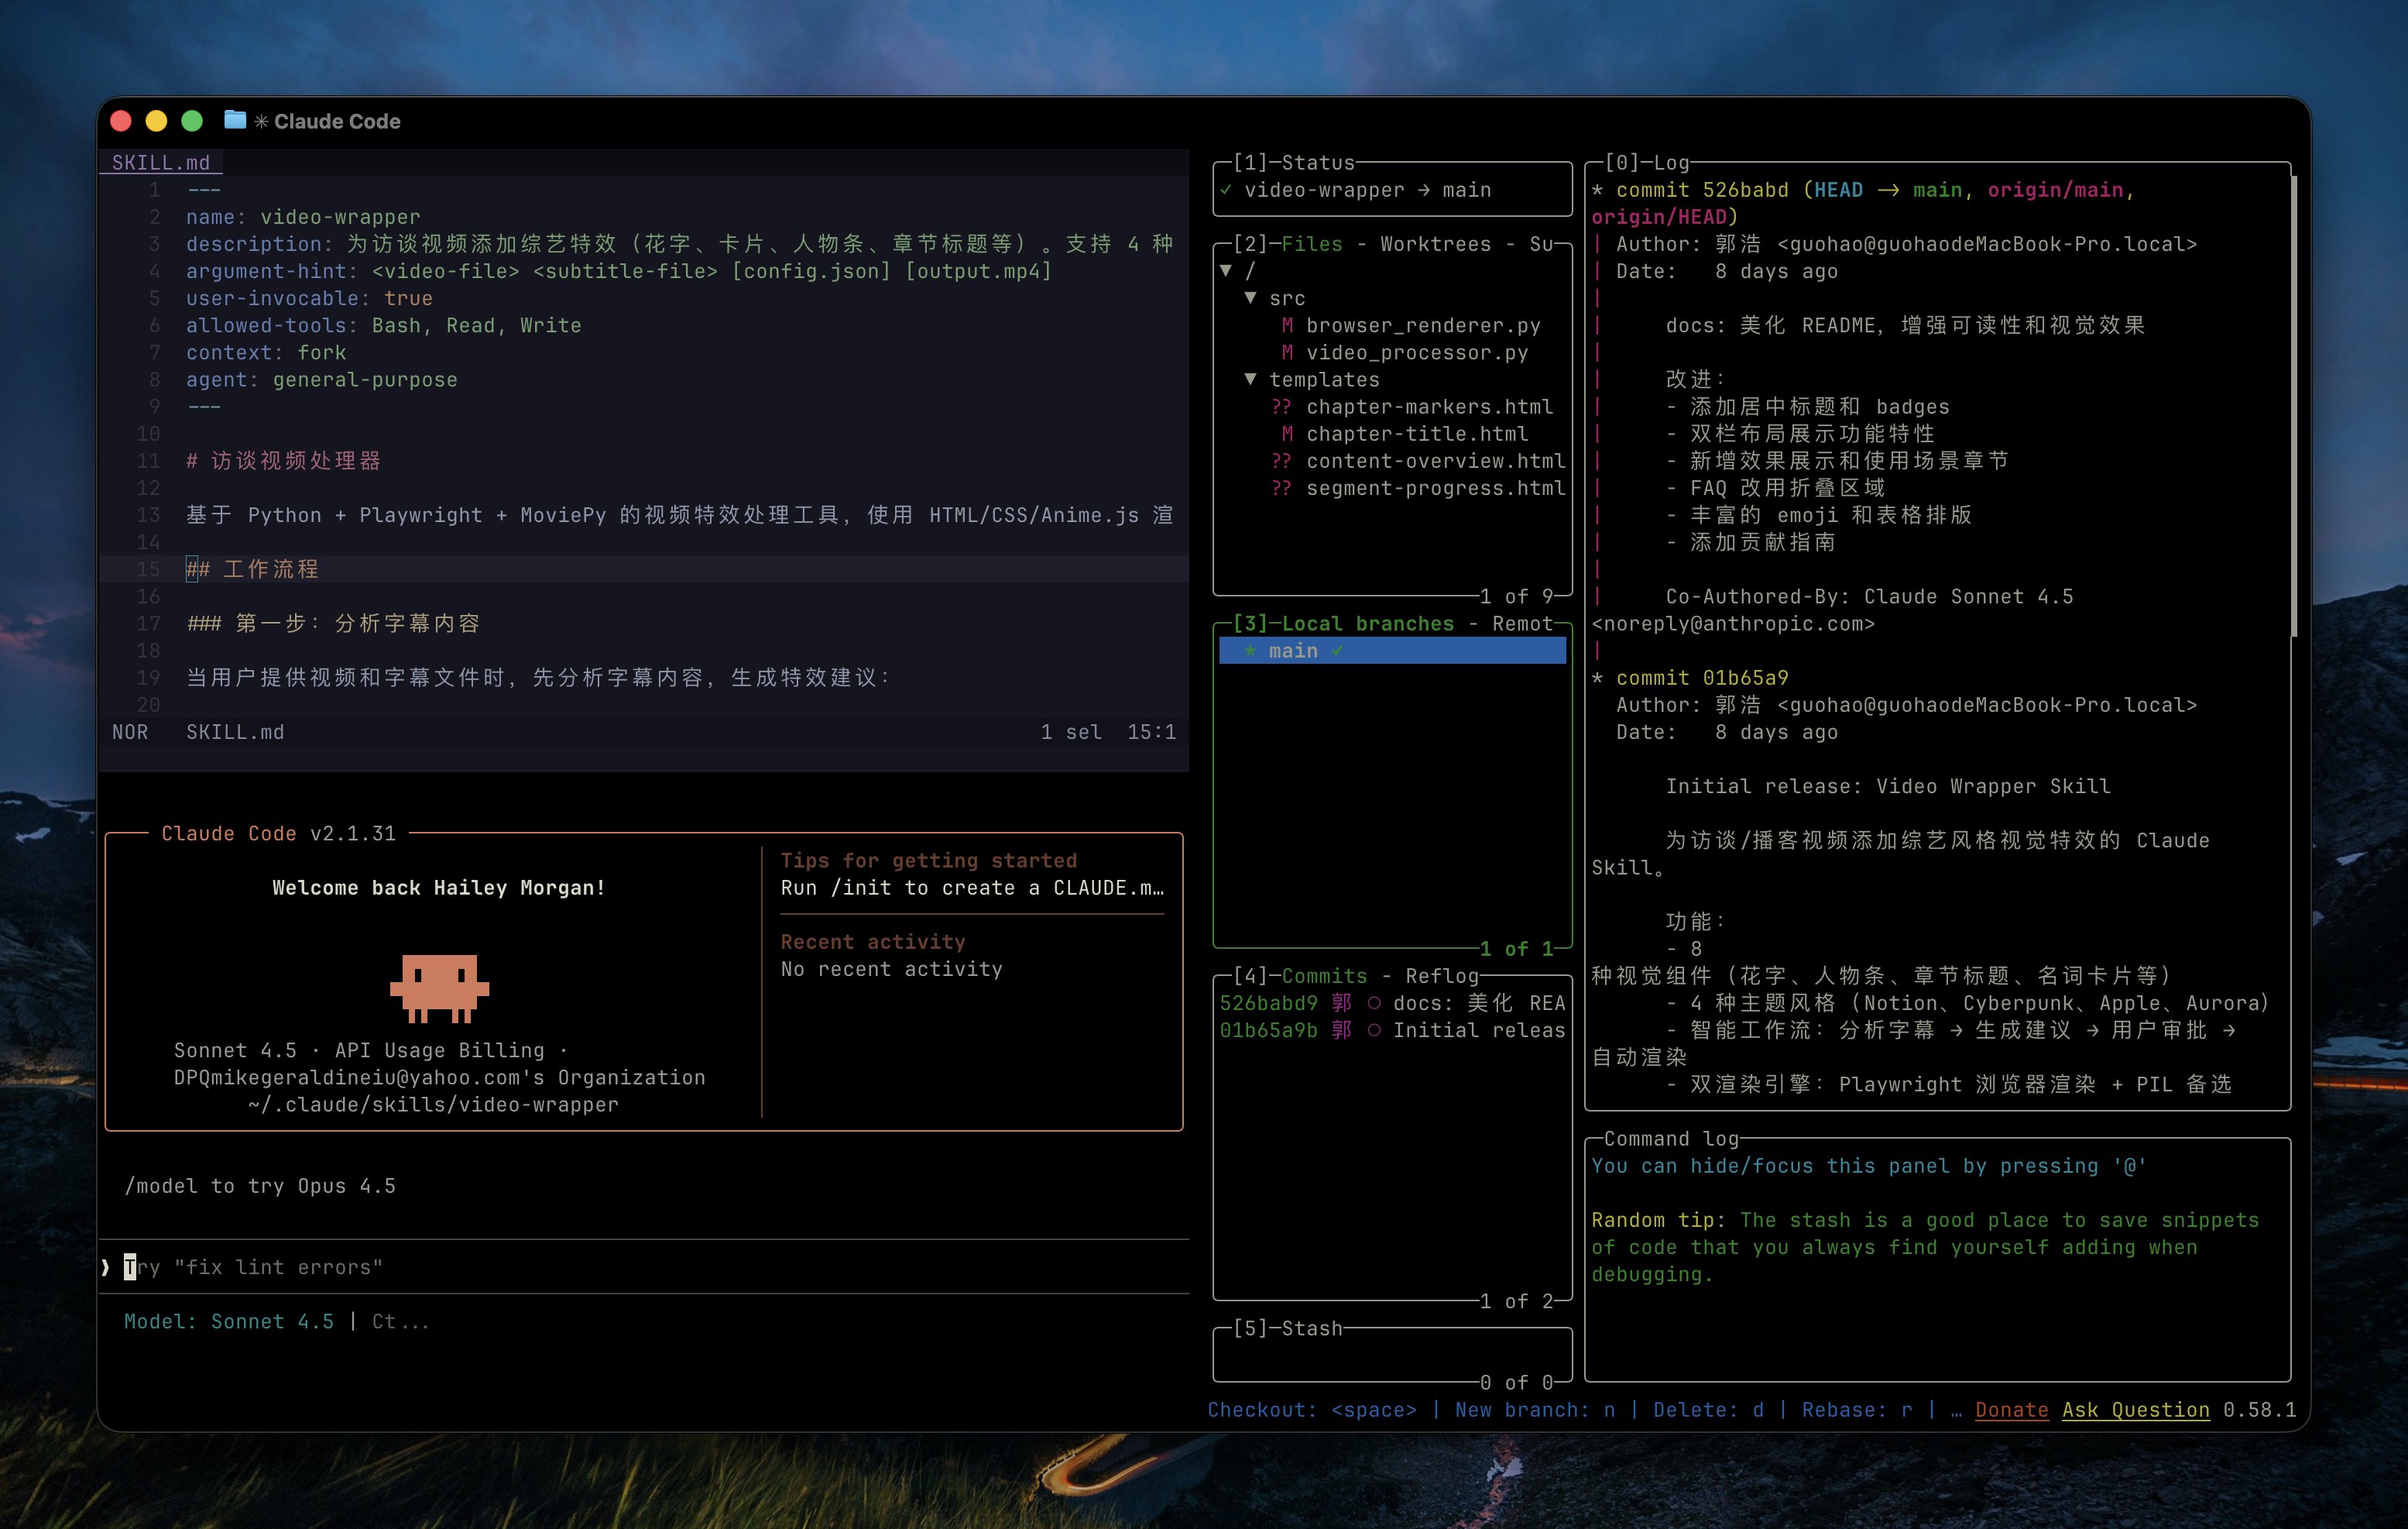
Task: Click the Claude Code prompt input
Action: (x=640, y=1267)
